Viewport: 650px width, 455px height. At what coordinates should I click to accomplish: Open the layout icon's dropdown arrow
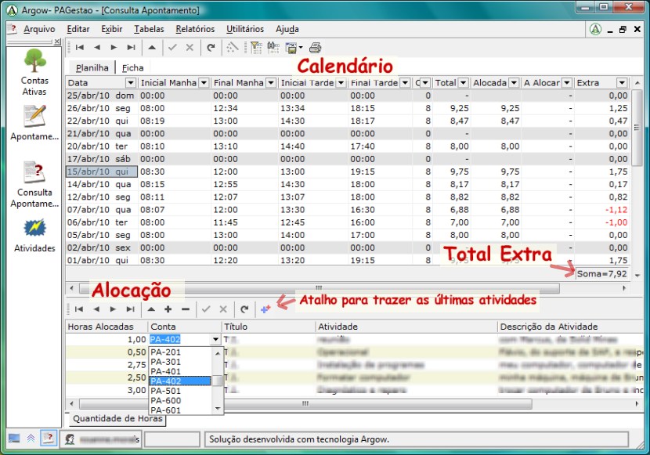301,48
